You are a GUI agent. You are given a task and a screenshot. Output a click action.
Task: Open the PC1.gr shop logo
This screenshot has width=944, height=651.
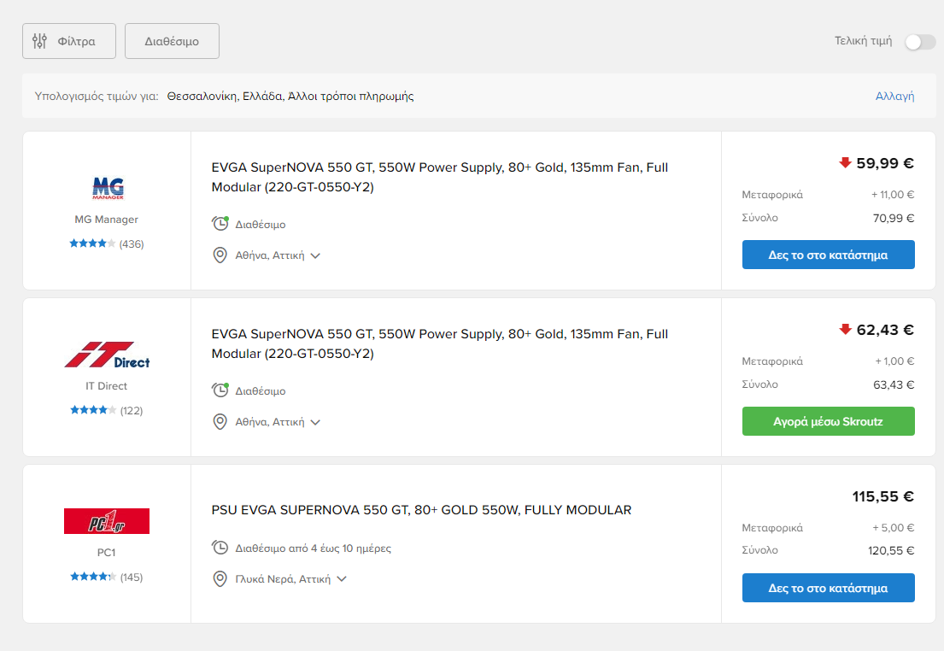click(107, 521)
